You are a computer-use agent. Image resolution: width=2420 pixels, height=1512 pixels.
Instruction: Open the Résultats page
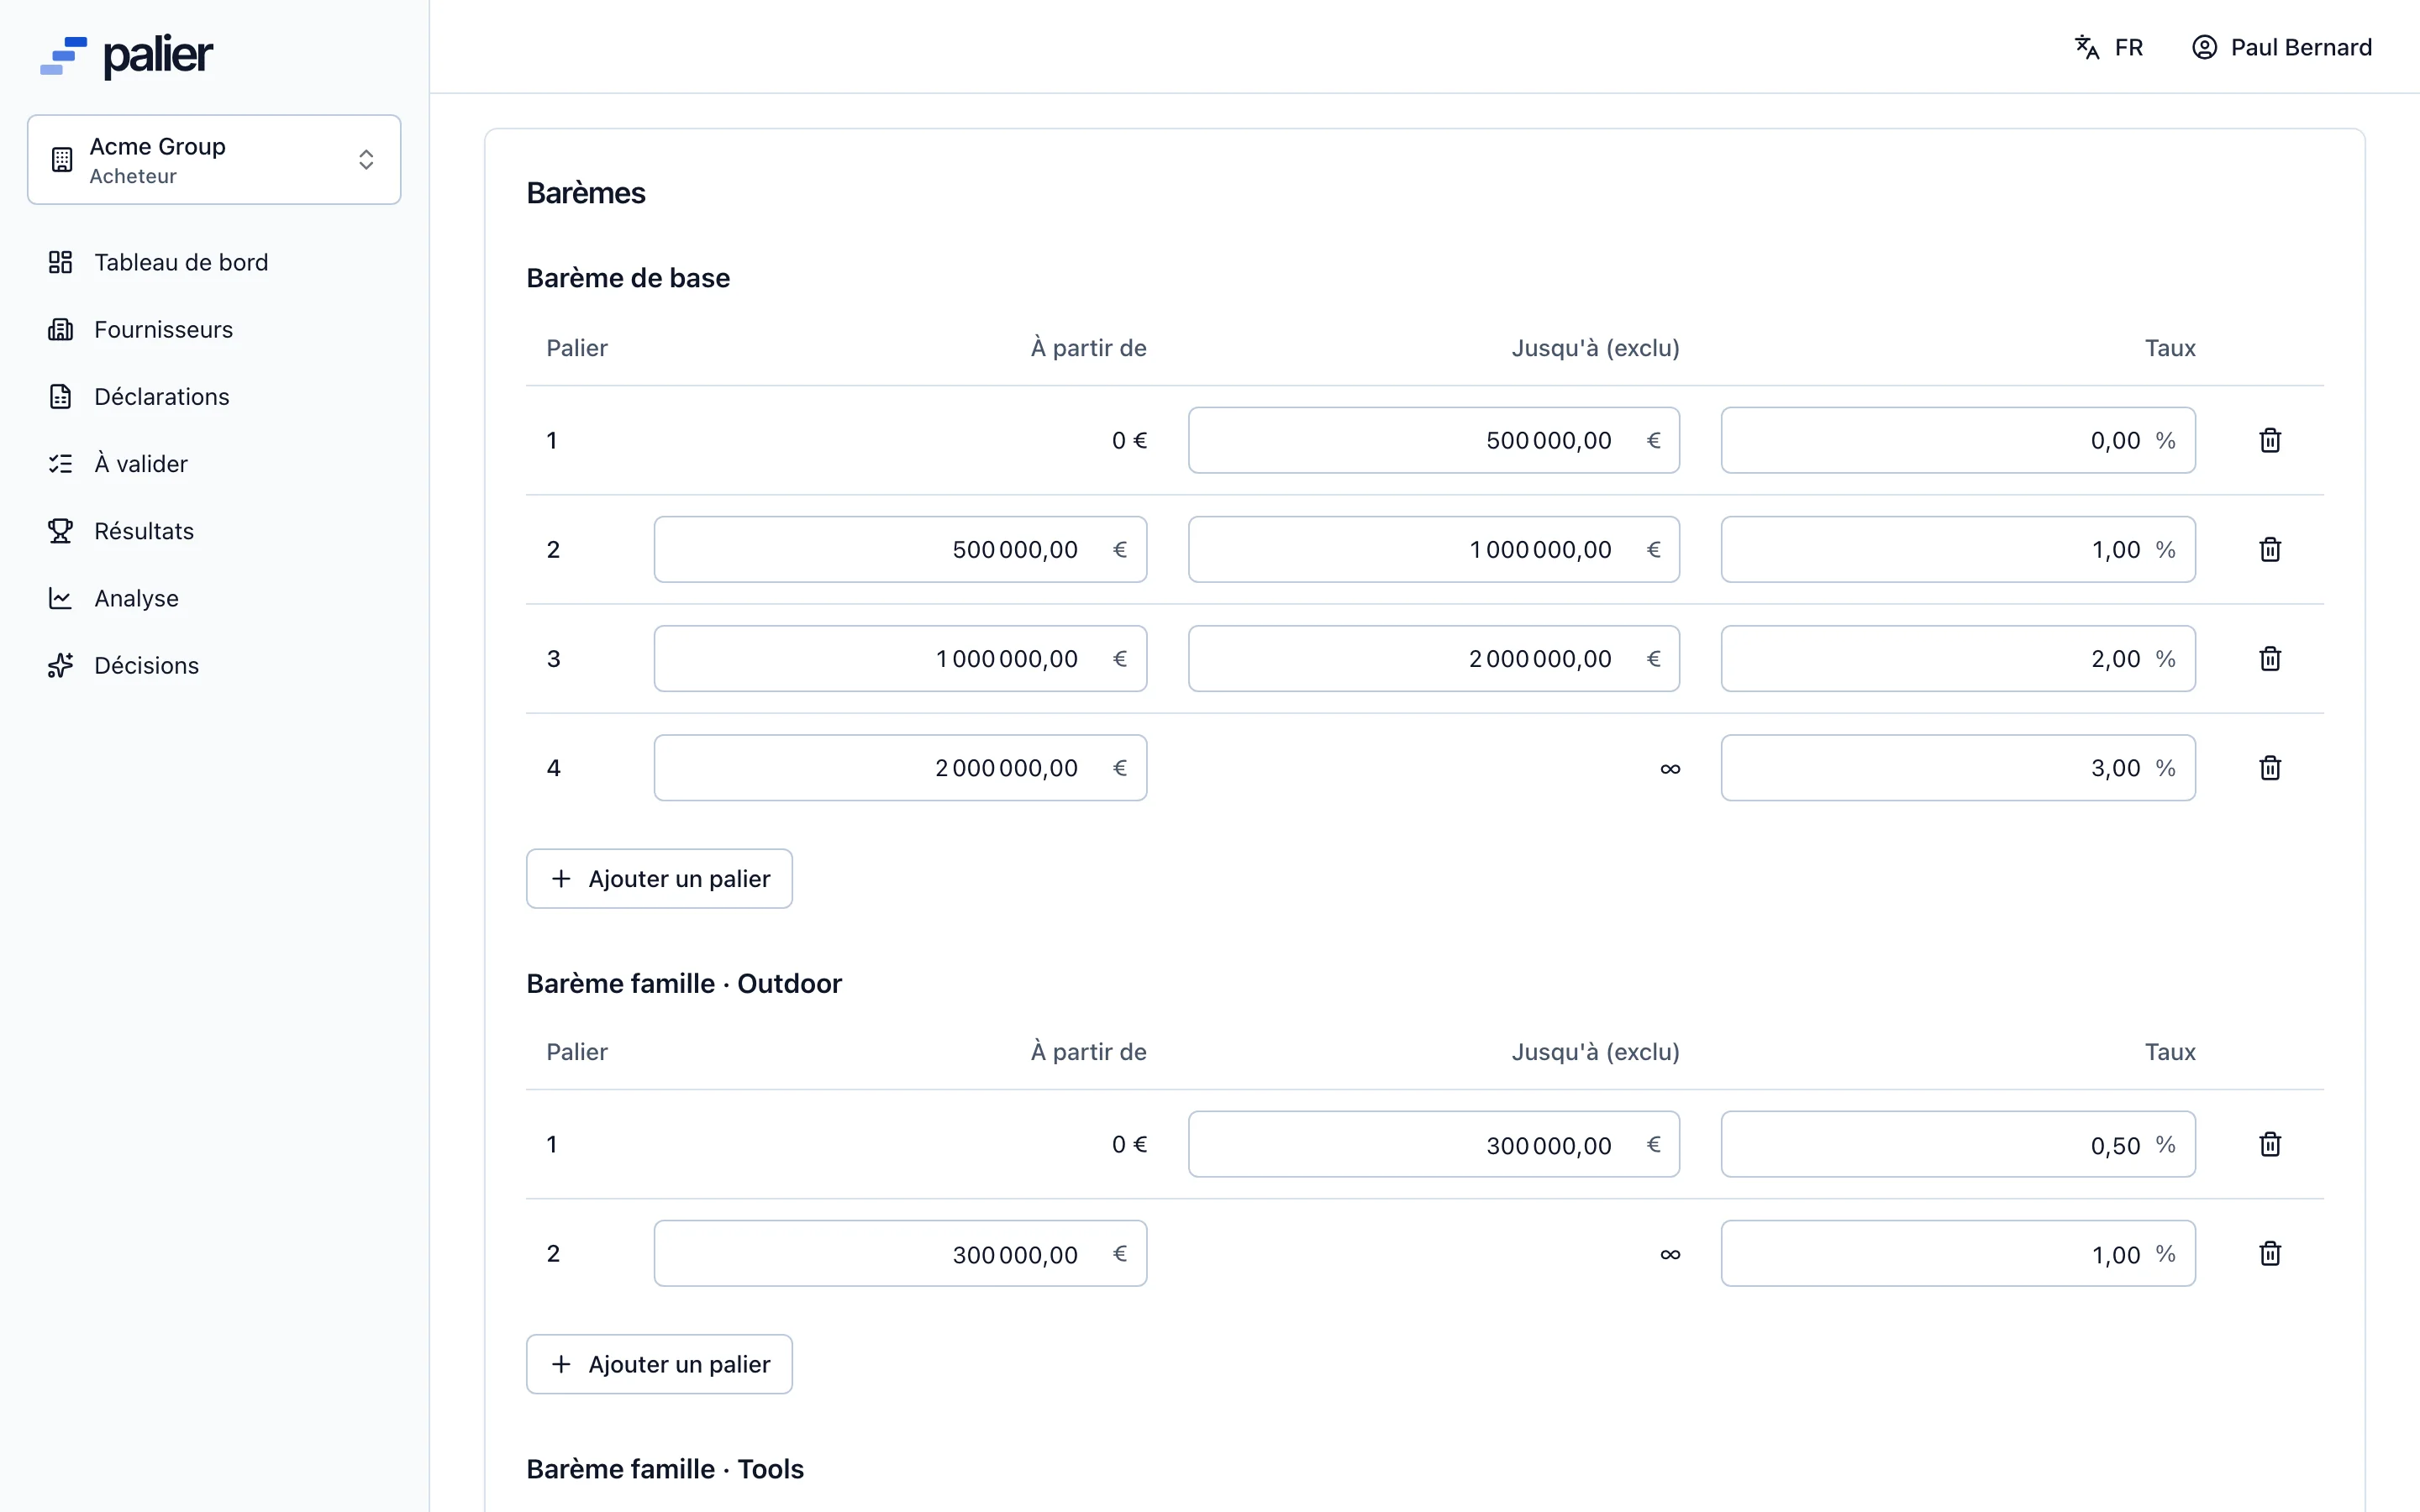[214, 531]
